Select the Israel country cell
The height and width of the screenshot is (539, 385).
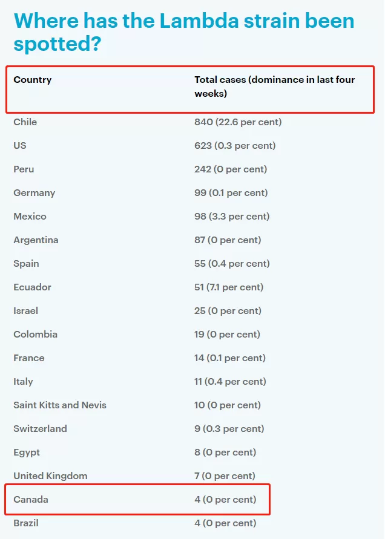(x=26, y=311)
